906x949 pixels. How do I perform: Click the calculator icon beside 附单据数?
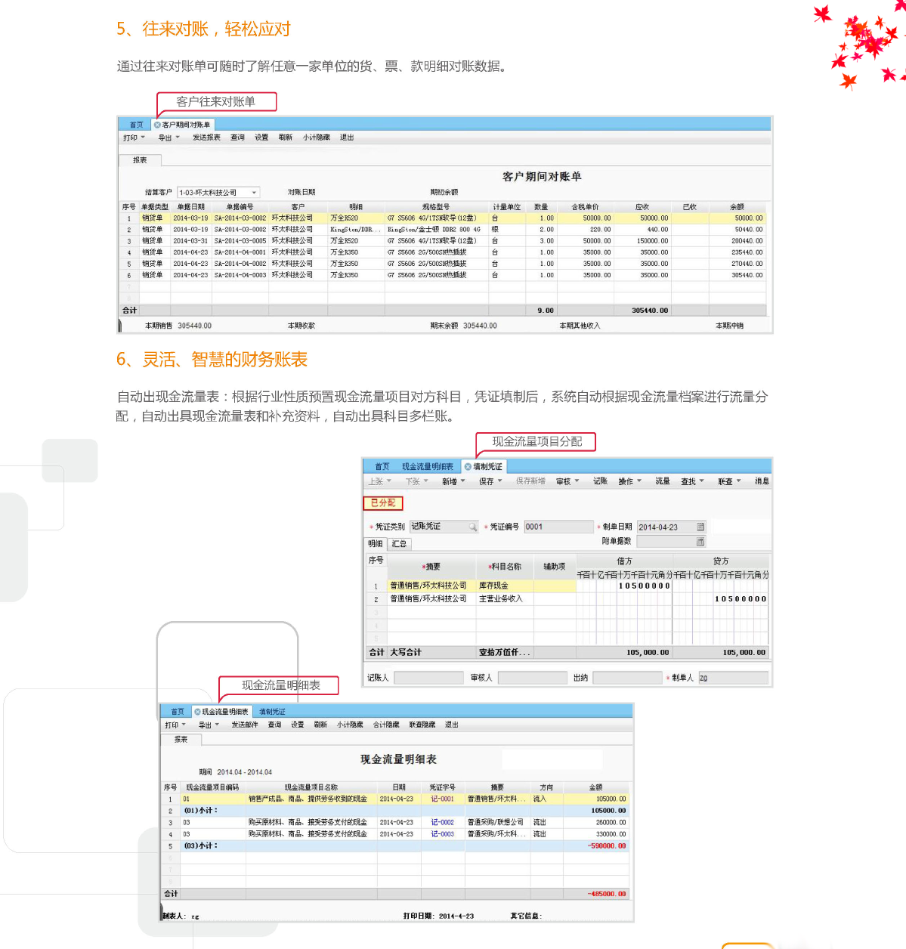click(x=700, y=542)
